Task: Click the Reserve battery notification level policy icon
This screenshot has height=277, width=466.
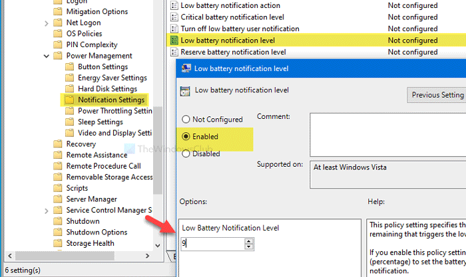Action: coord(174,52)
